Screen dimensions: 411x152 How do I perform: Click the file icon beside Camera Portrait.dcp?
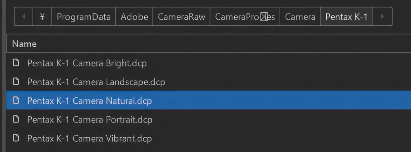tap(16, 119)
